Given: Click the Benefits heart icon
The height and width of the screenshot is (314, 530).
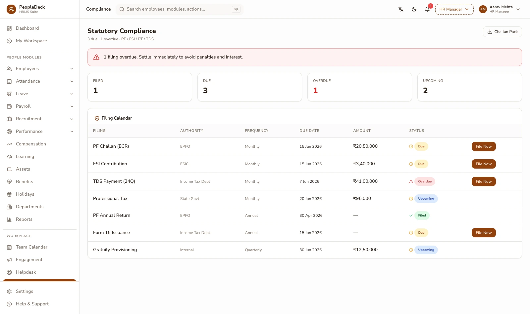Looking at the screenshot, I should 9,182.
